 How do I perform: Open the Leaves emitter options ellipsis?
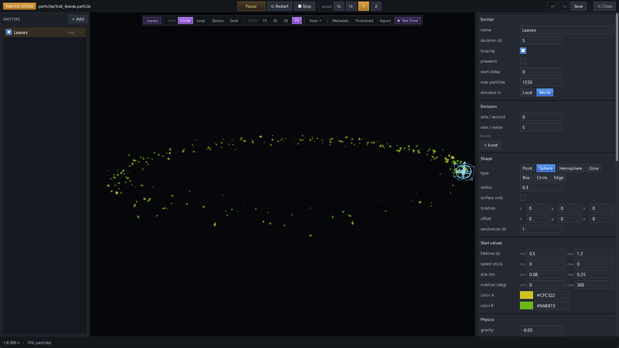(x=81, y=32)
